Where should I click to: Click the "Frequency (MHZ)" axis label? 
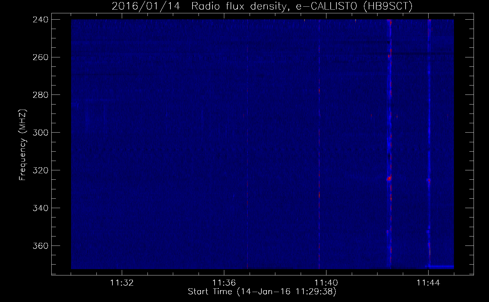pos(23,145)
